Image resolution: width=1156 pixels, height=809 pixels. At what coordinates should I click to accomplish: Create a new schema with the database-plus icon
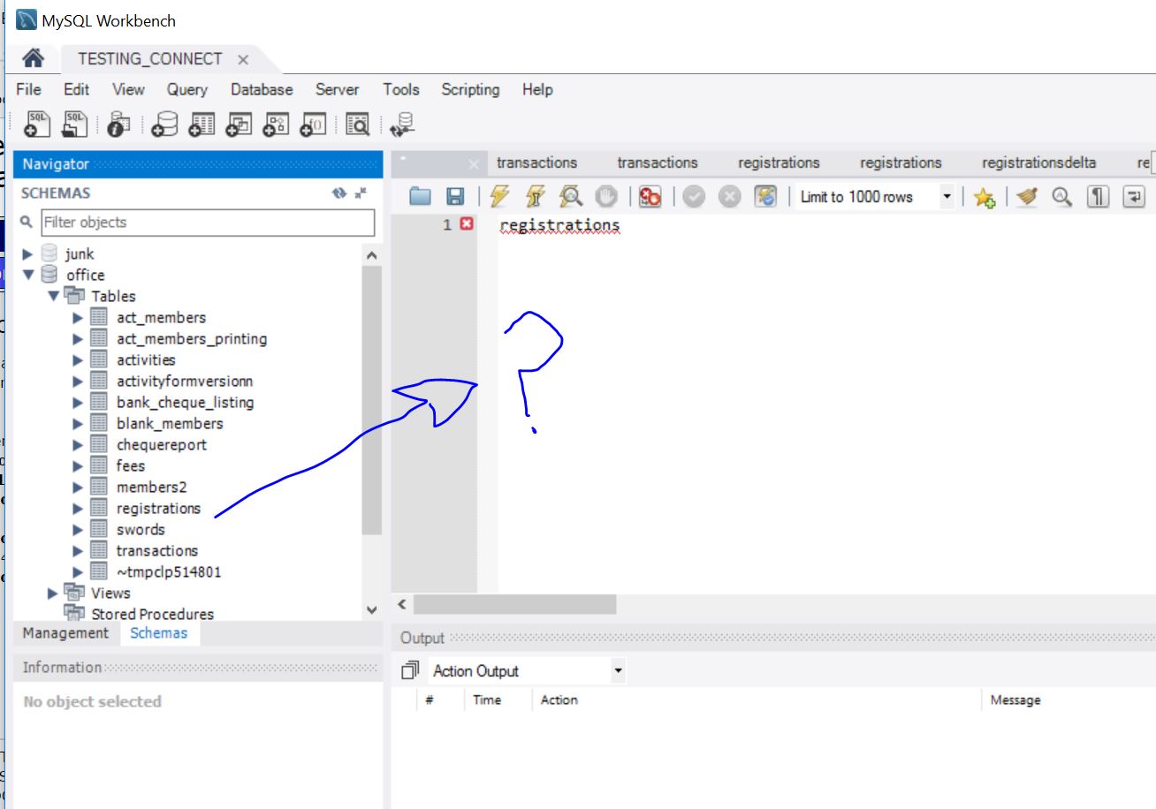164,124
